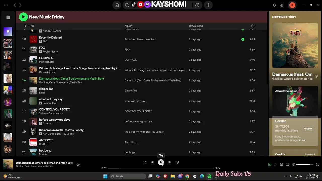Open the three-dots app menu
This screenshot has height=181, width=322.
pyautogui.click(x=6, y=5)
